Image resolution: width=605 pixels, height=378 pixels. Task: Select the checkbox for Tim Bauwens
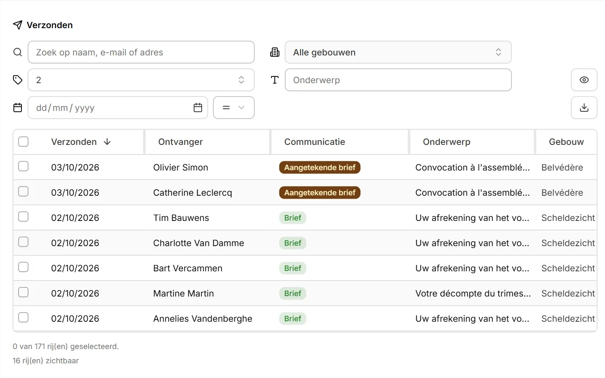tap(24, 217)
